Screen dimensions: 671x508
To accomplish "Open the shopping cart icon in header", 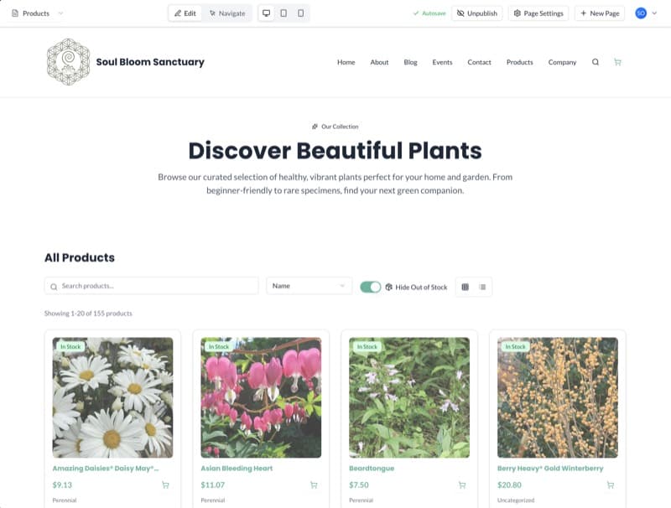I will pyautogui.click(x=618, y=62).
